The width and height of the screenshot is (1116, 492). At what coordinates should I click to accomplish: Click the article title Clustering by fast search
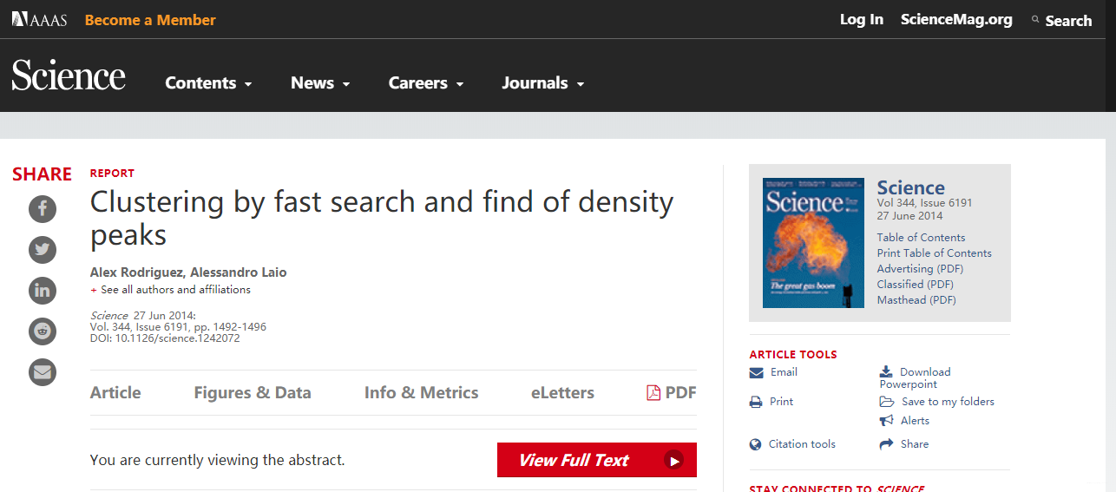pos(382,218)
